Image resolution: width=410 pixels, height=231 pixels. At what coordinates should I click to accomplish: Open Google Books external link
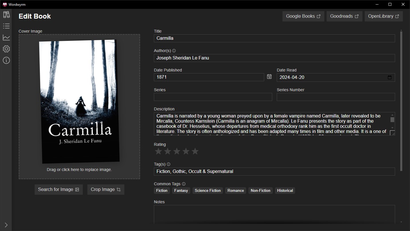[x=303, y=16]
